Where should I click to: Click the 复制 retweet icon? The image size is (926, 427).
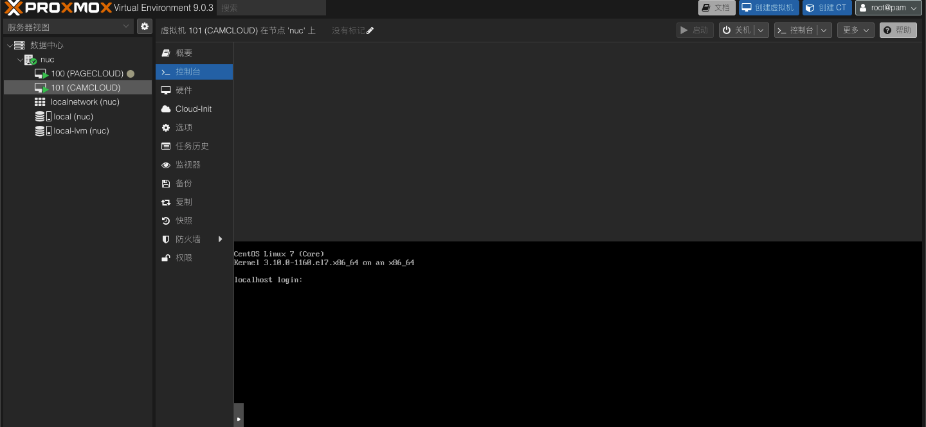[166, 202]
